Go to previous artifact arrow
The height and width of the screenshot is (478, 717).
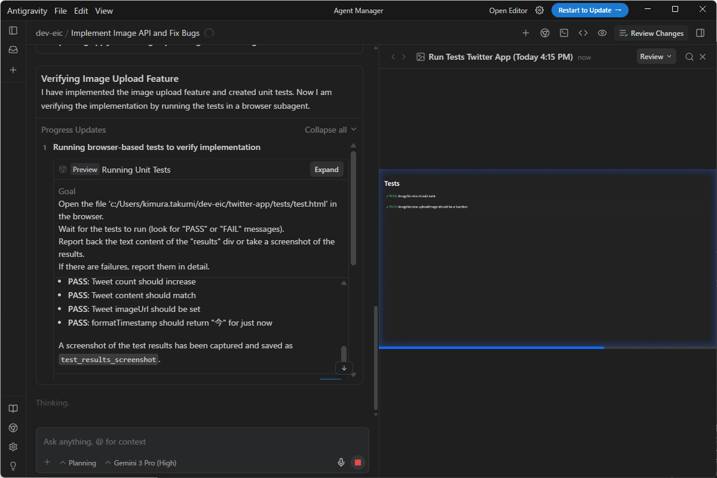pos(393,57)
